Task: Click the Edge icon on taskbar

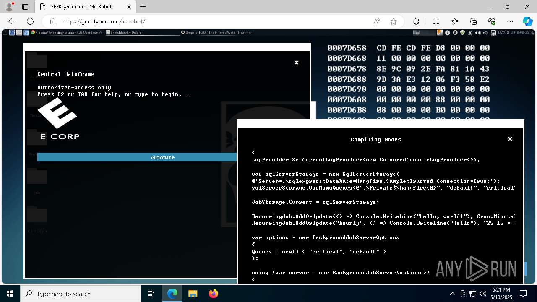Action: coord(172,294)
